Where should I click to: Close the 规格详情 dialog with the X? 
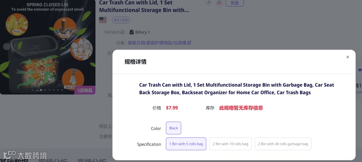pyautogui.click(x=348, y=57)
